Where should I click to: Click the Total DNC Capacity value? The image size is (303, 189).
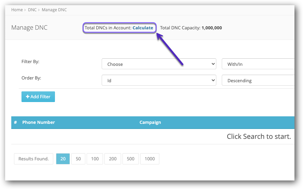tap(212, 28)
